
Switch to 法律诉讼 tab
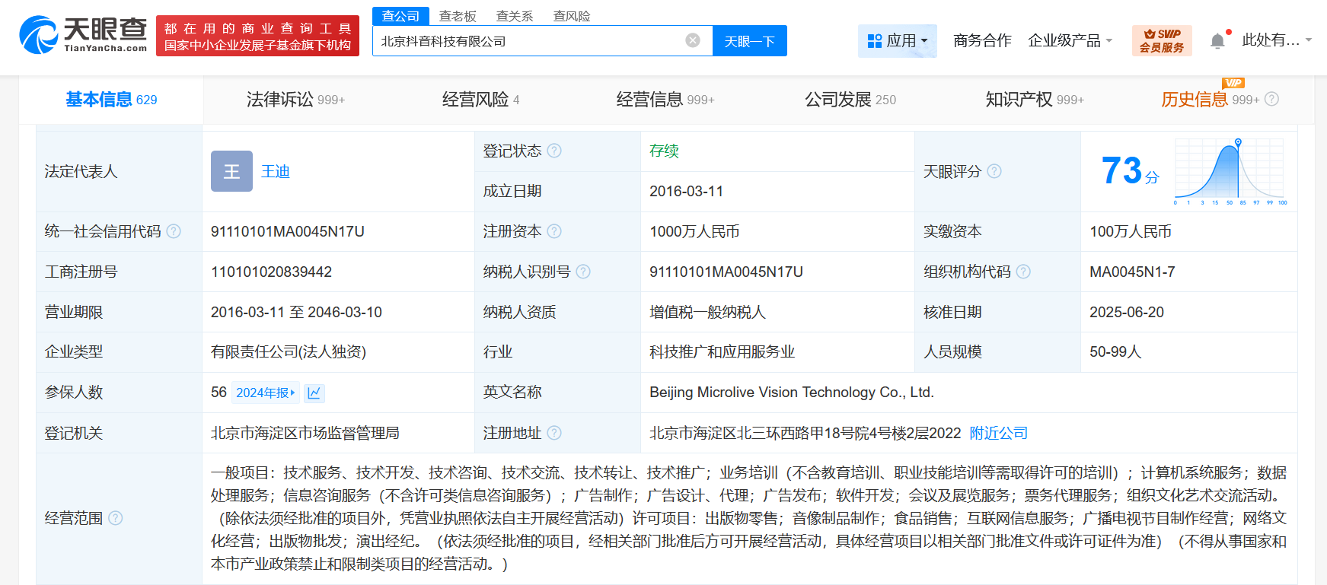(x=295, y=100)
